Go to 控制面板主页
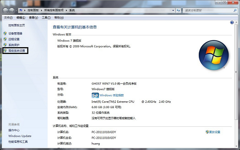Viewport: 240px width, 150px height. (x=17, y=26)
